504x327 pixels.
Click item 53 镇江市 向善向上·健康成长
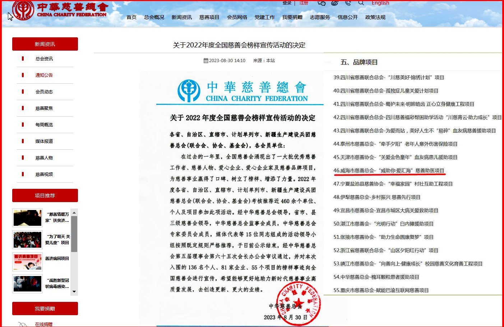tap(408, 263)
